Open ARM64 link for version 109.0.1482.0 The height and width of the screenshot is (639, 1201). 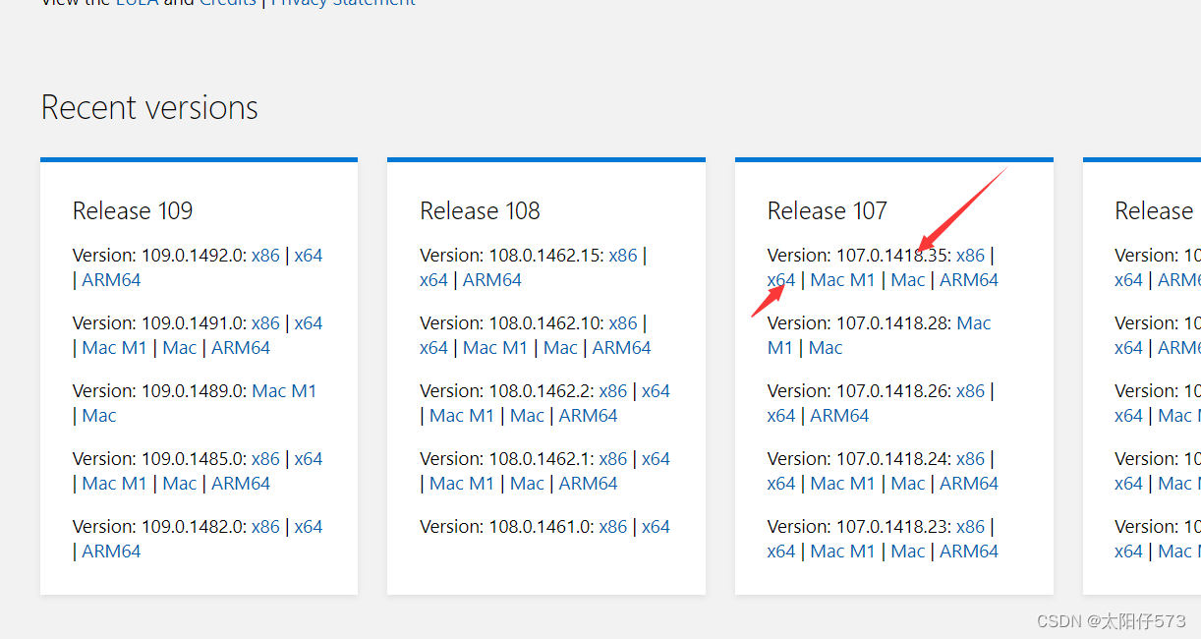pyautogui.click(x=111, y=552)
